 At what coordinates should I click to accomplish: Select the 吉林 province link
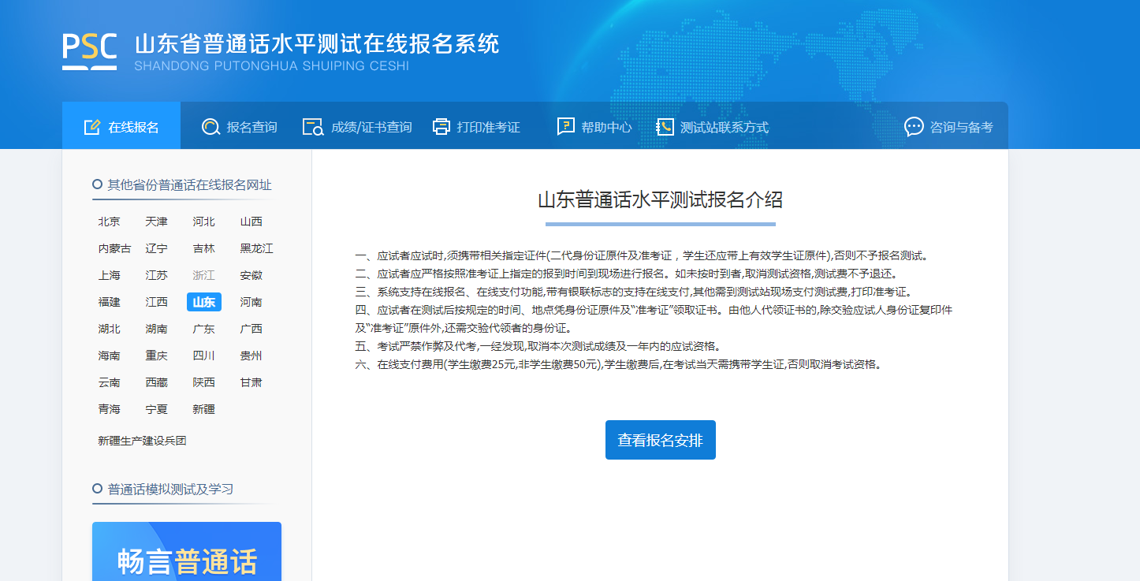pos(204,248)
